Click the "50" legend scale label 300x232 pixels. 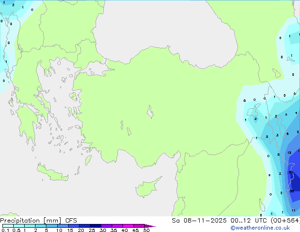[x=146, y=230]
